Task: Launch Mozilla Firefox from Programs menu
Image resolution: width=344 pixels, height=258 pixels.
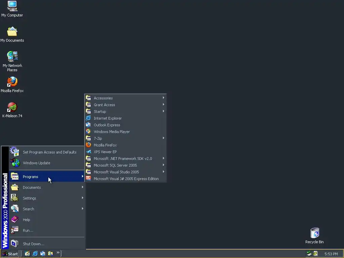Action: (x=125, y=145)
